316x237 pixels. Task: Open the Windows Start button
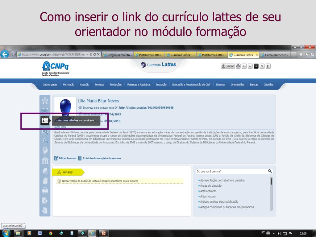coord(6,233)
